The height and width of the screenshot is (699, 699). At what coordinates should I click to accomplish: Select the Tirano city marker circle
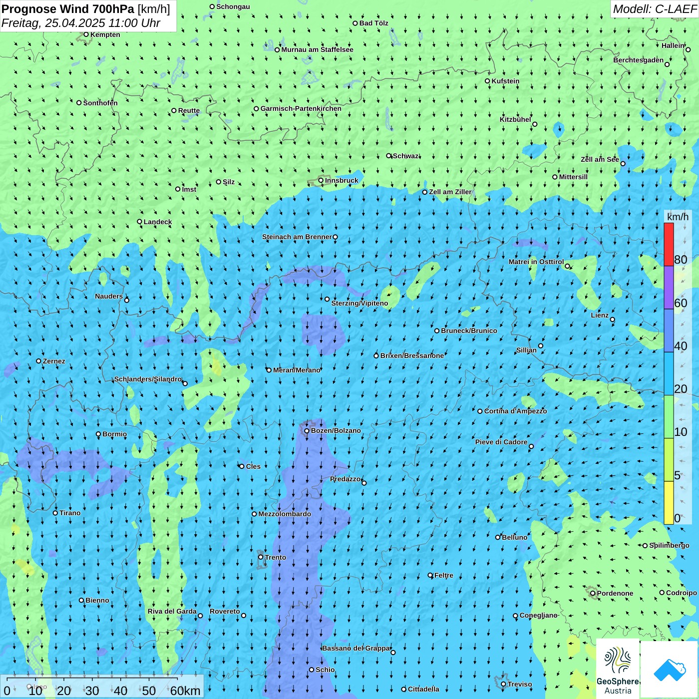click(55, 513)
